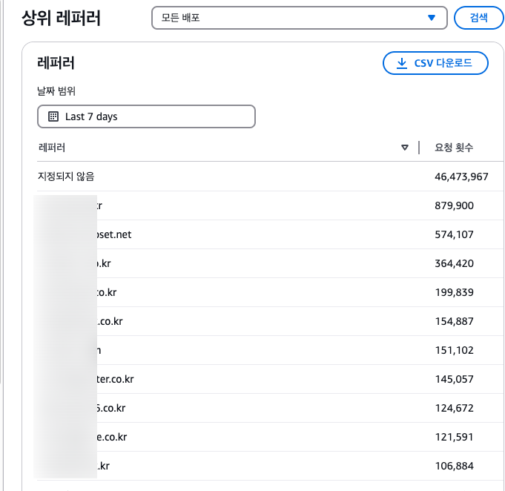Click the download arrow icon in CSV button
The image size is (505, 491).
[402, 64]
